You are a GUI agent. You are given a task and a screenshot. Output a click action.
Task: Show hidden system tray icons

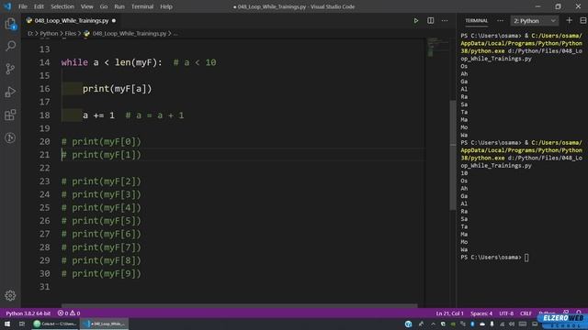coord(433,324)
